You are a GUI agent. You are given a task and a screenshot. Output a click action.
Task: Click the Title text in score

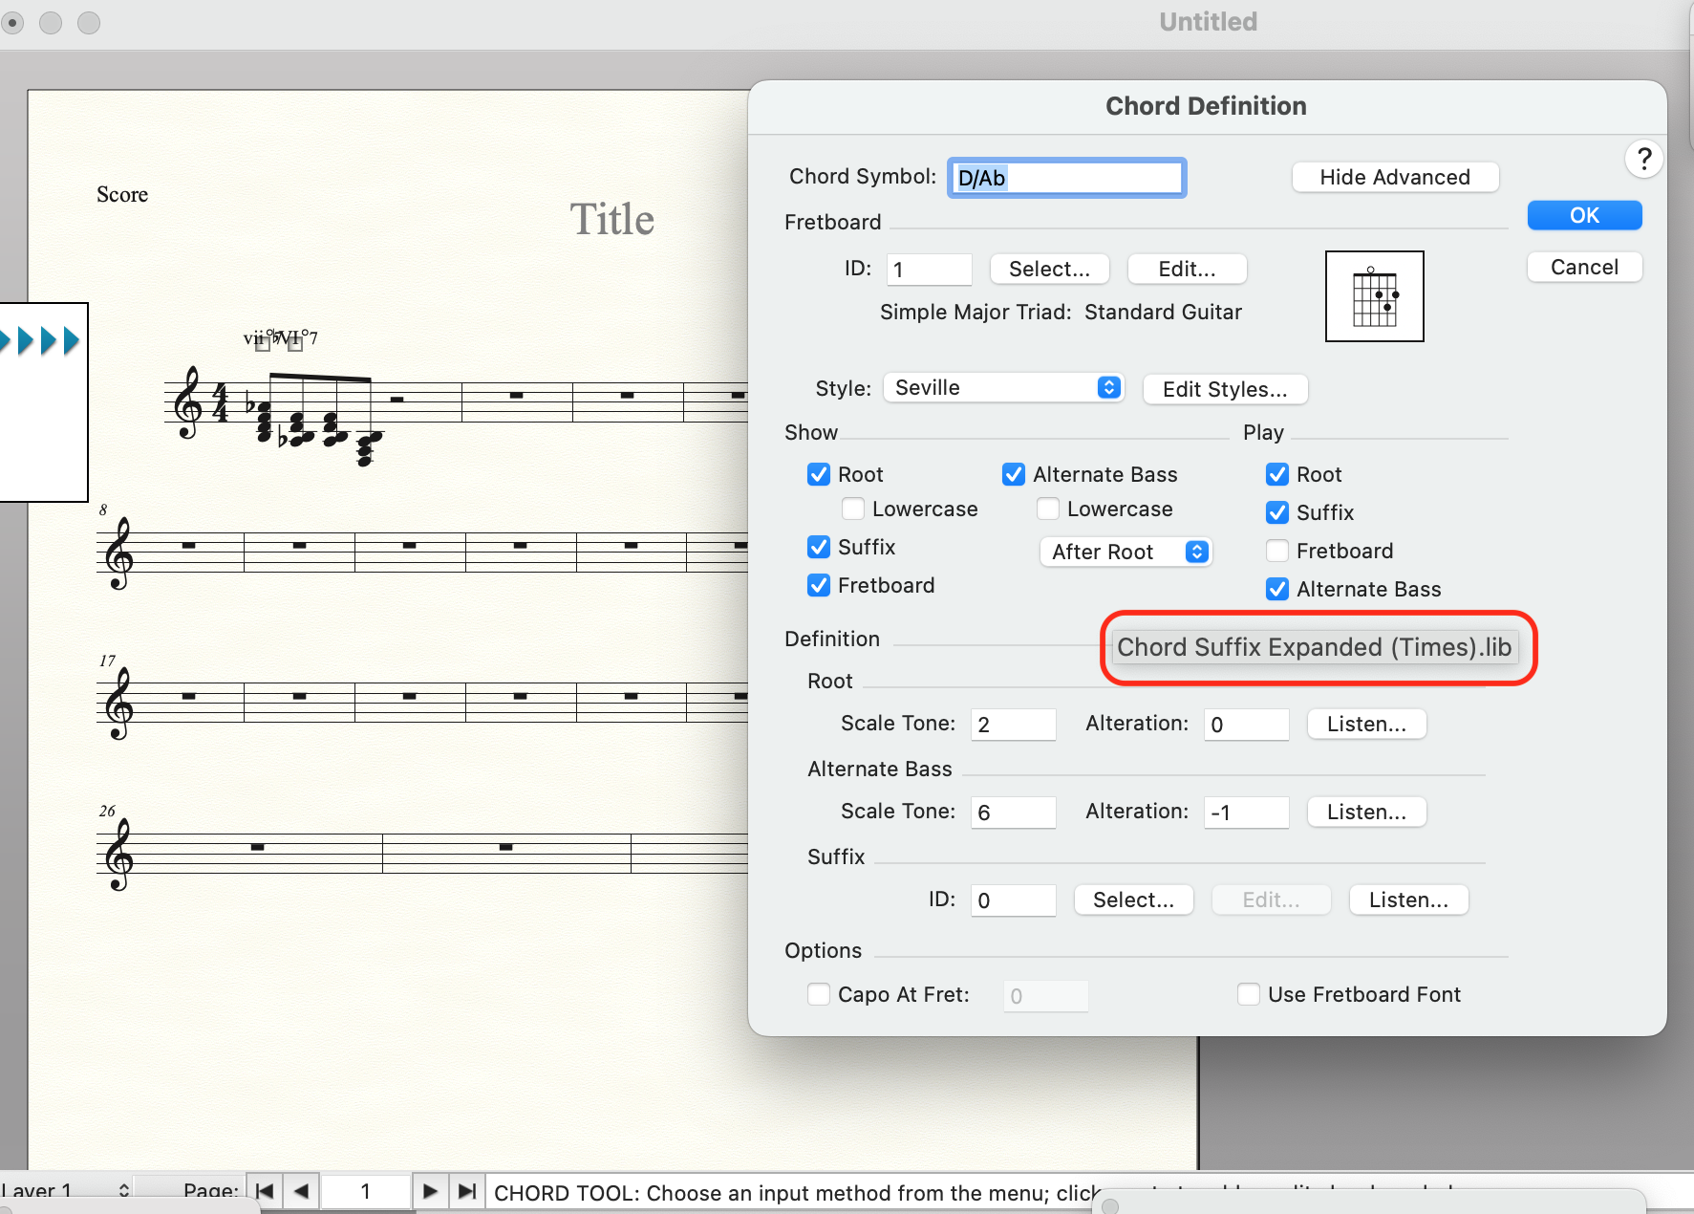tap(612, 220)
